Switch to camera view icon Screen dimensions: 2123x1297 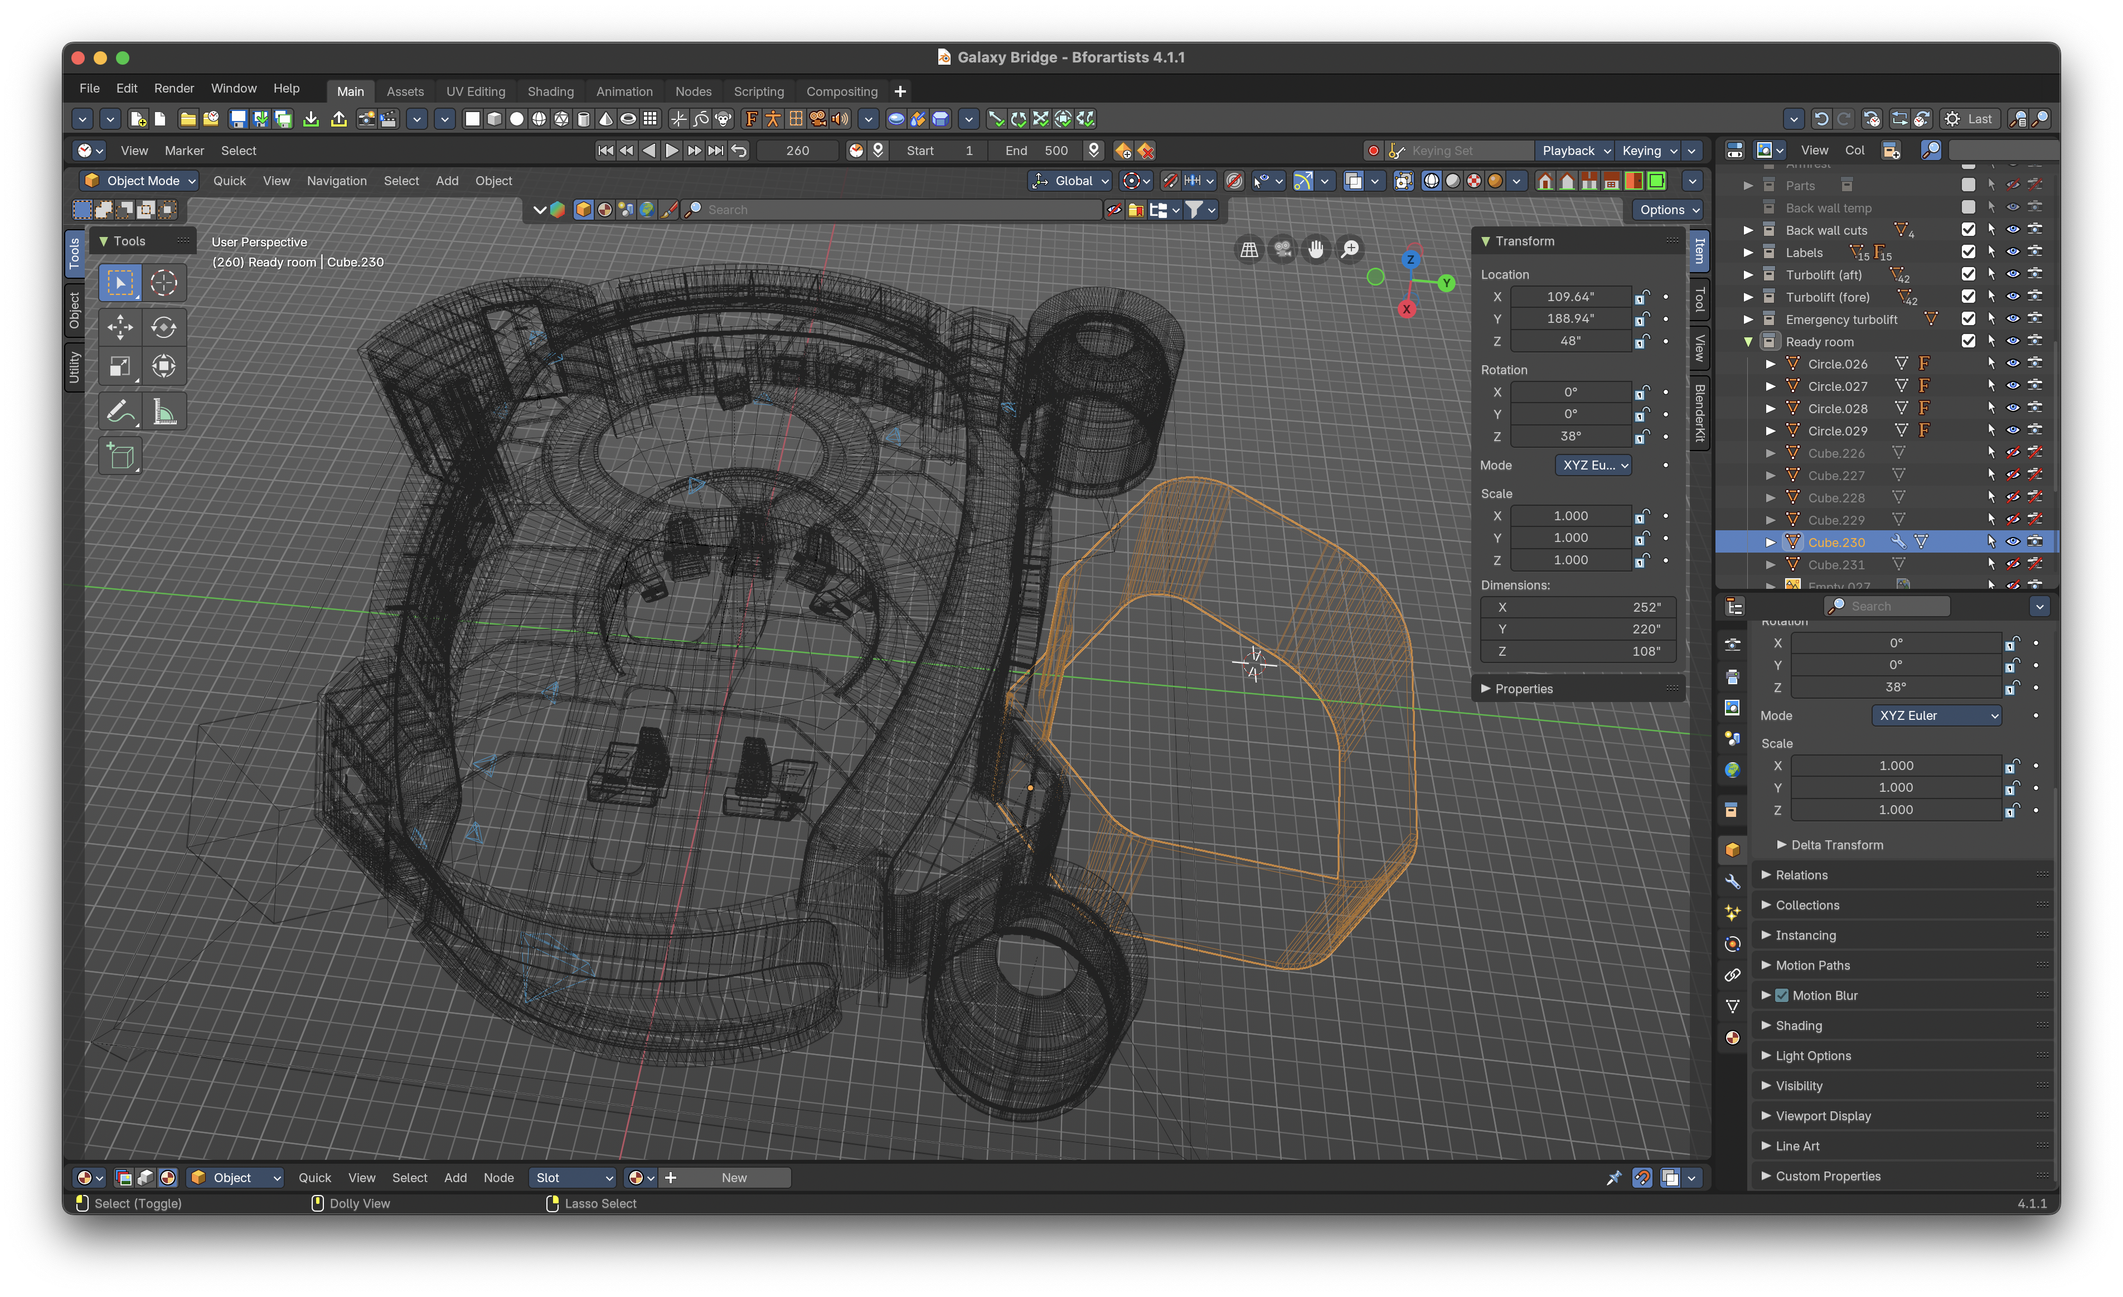[1283, 249]
